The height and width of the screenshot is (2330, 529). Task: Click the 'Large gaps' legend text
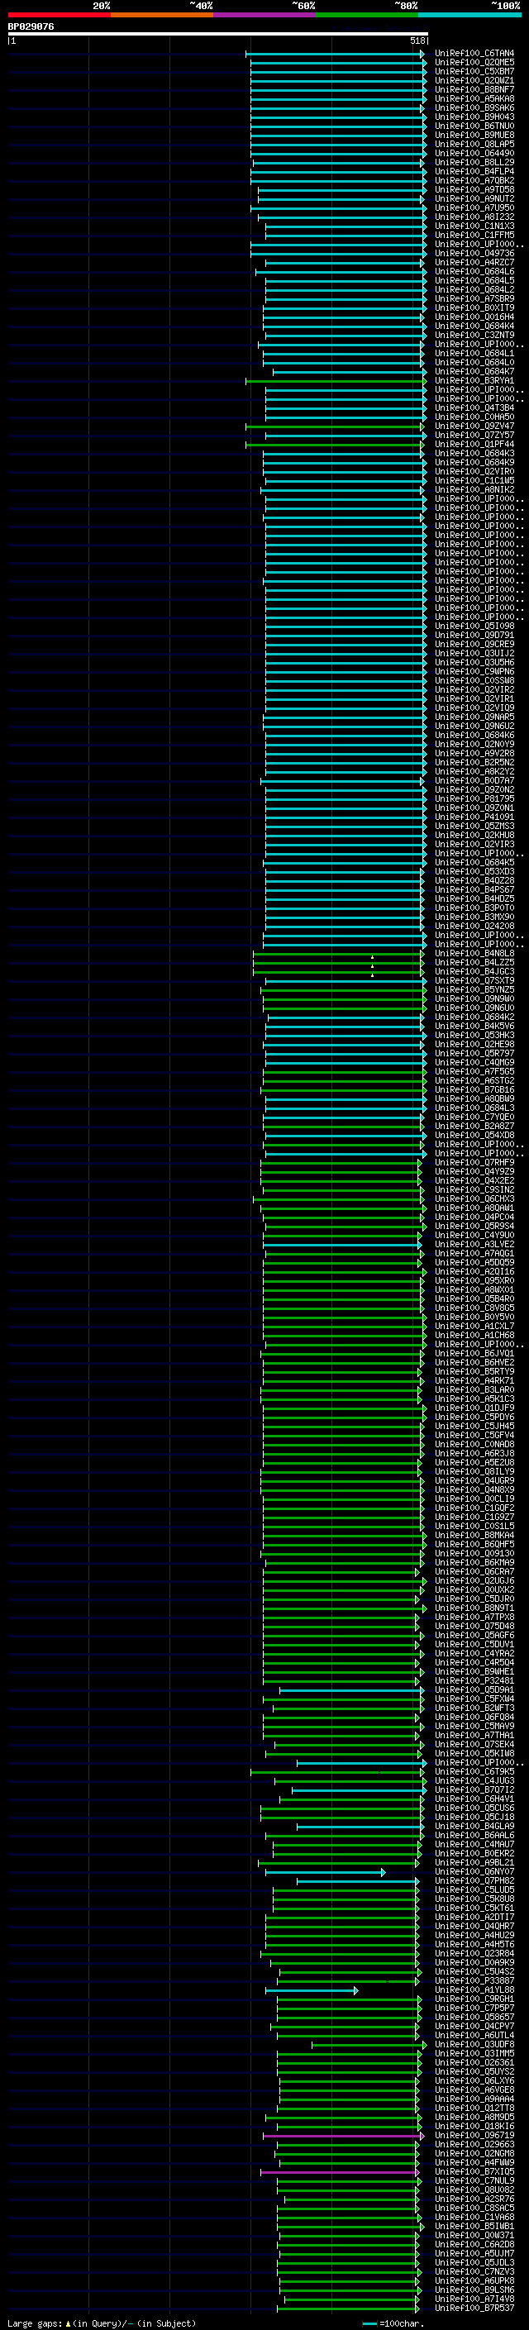coord(36,2323)
